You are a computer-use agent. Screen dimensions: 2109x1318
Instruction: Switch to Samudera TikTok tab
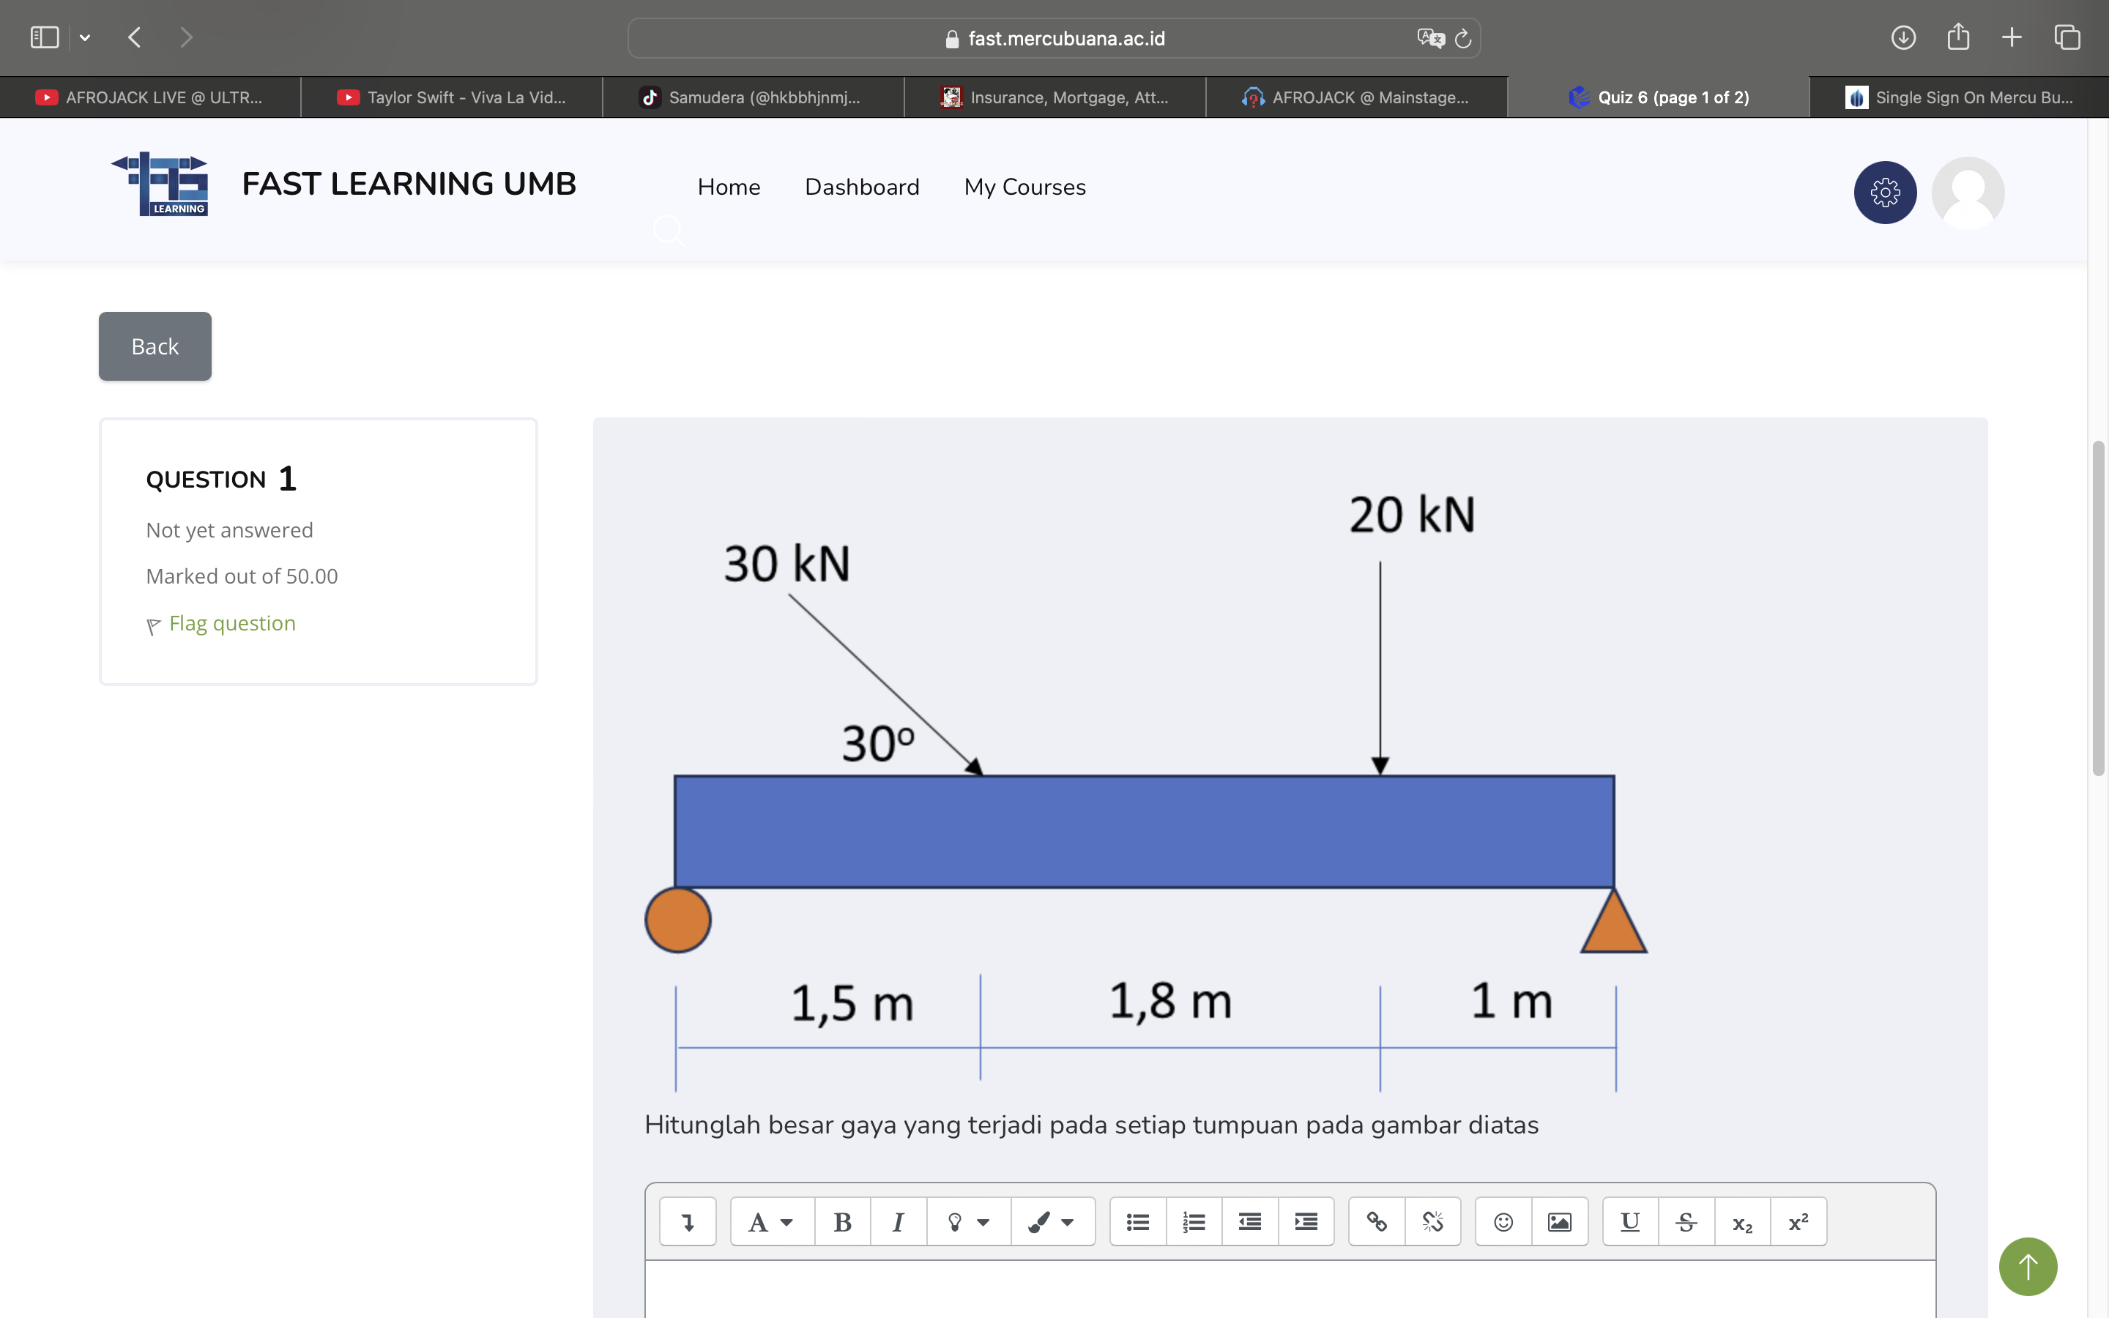(x=753, y=97)
